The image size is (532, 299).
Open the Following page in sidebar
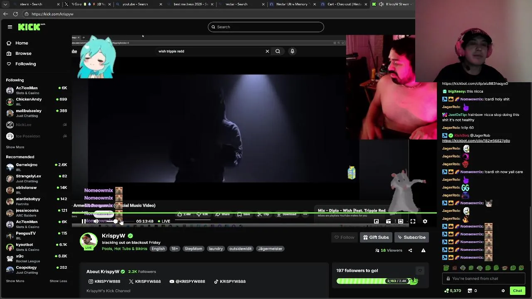click(x=21, y=64)
